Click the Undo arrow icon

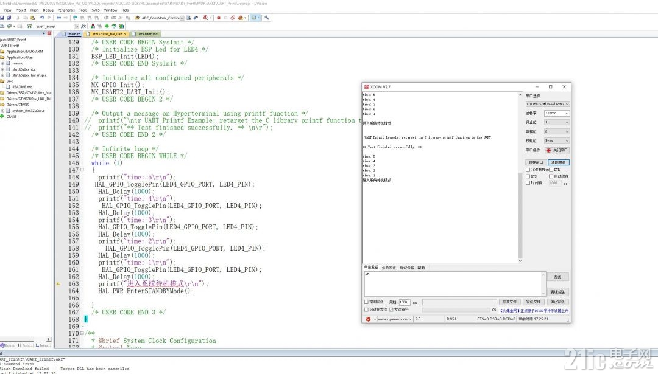pos(42,18)
